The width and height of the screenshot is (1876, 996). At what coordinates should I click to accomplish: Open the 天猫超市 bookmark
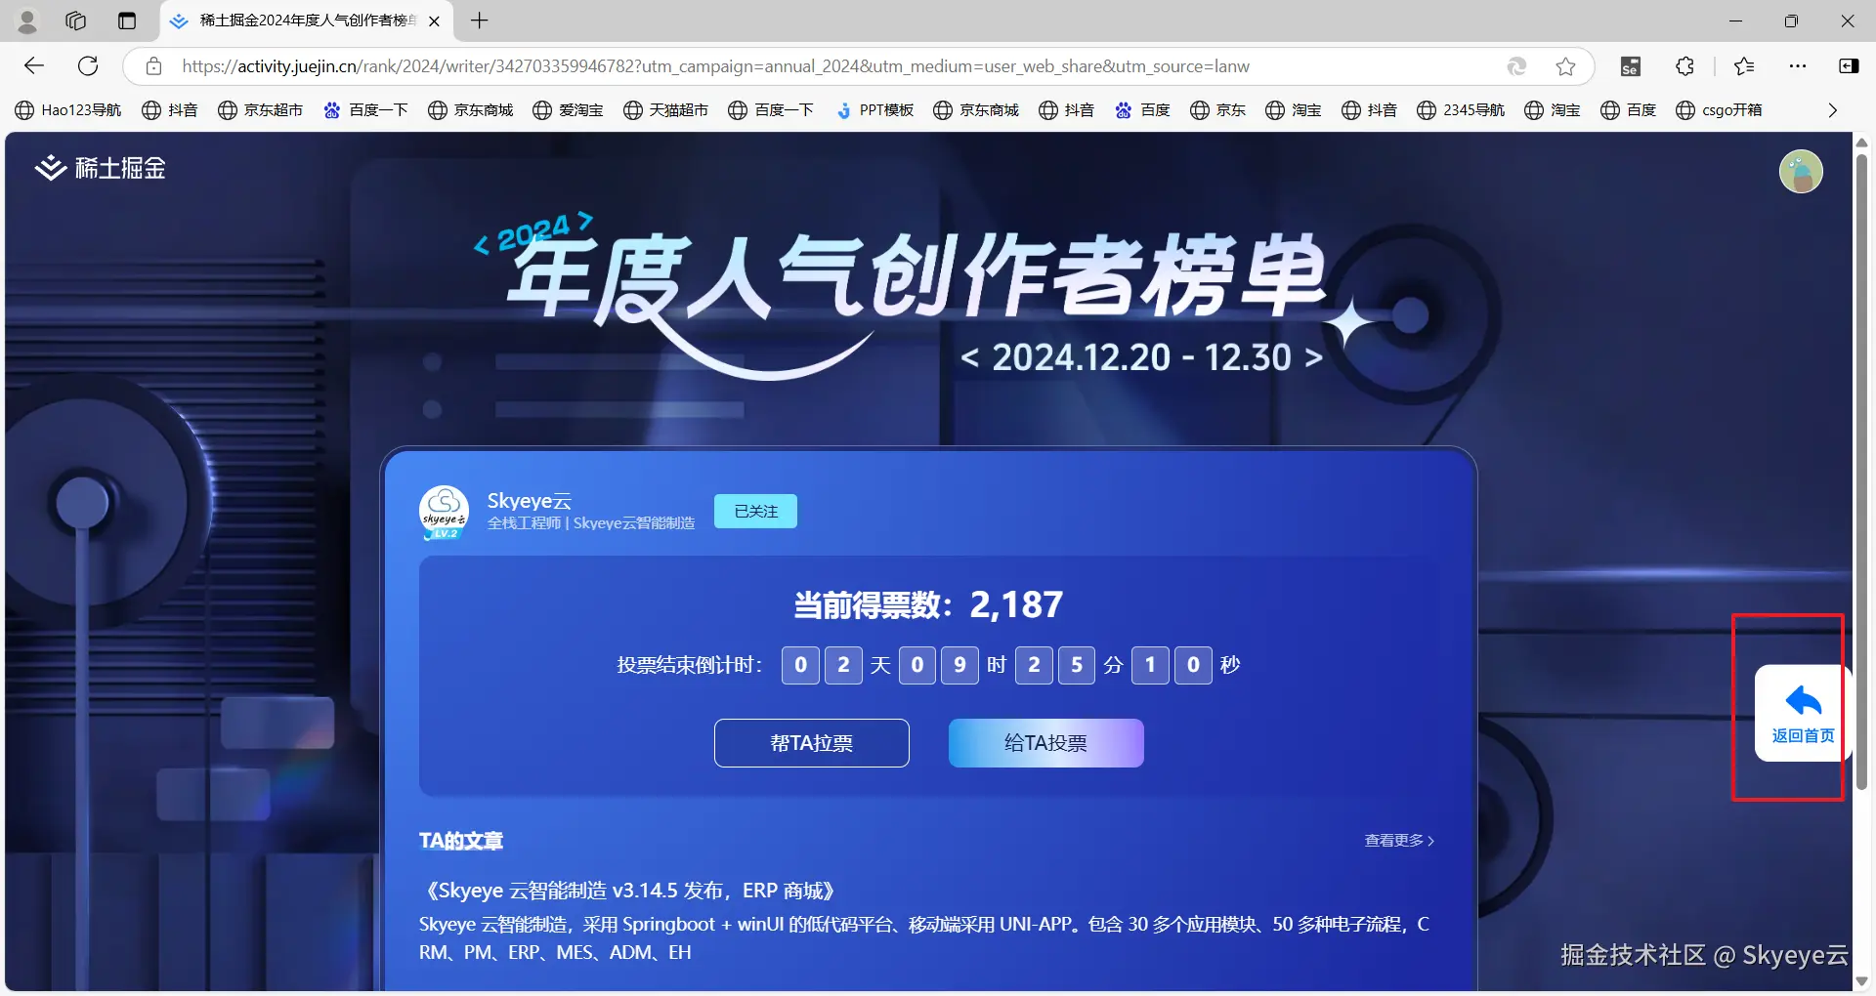[x=664, y=109]
